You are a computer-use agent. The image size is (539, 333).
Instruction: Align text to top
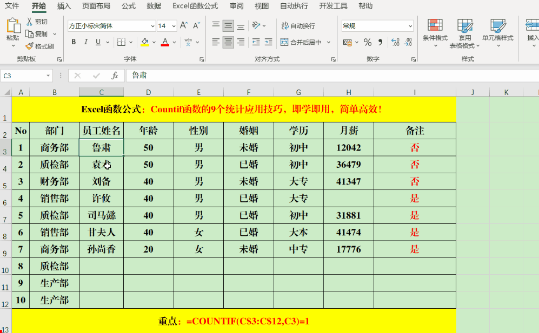click(216, 25)
